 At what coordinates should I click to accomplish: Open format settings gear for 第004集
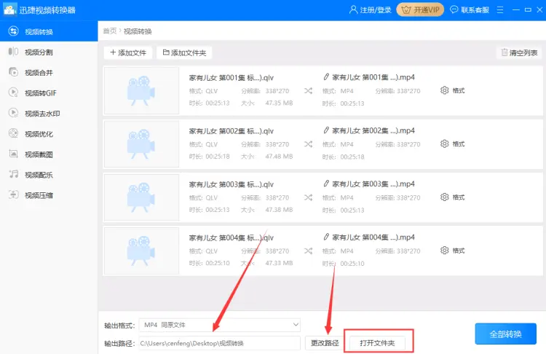click(x=444, y=251)
